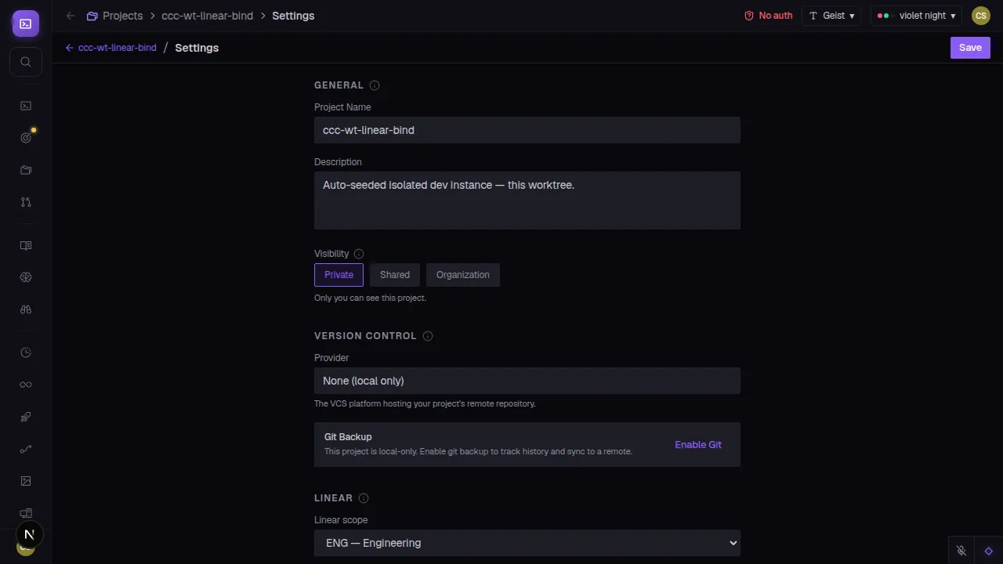The image size is (1003, 564).
Task: Open the open-book icon in the sidebar
Action: point(26,245)
